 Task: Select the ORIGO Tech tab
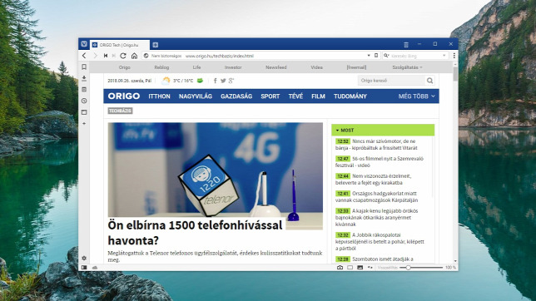tap(120, 45)
